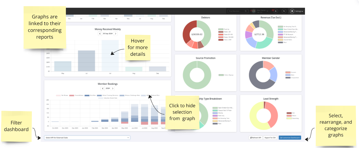Click the Export To CSV button
Viewport: 359px width, 148px height.
click(270, 138)
